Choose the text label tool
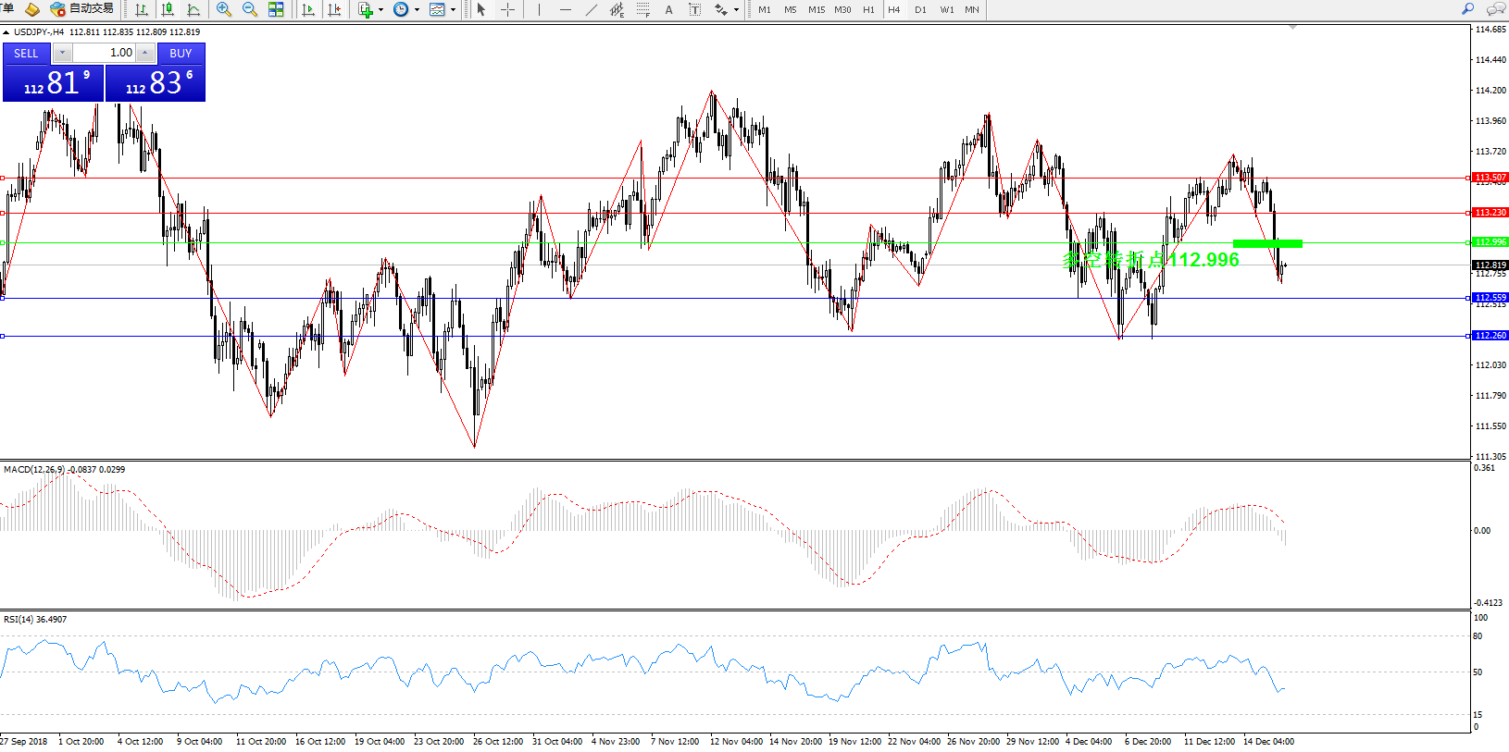 (x=668, y=9)
